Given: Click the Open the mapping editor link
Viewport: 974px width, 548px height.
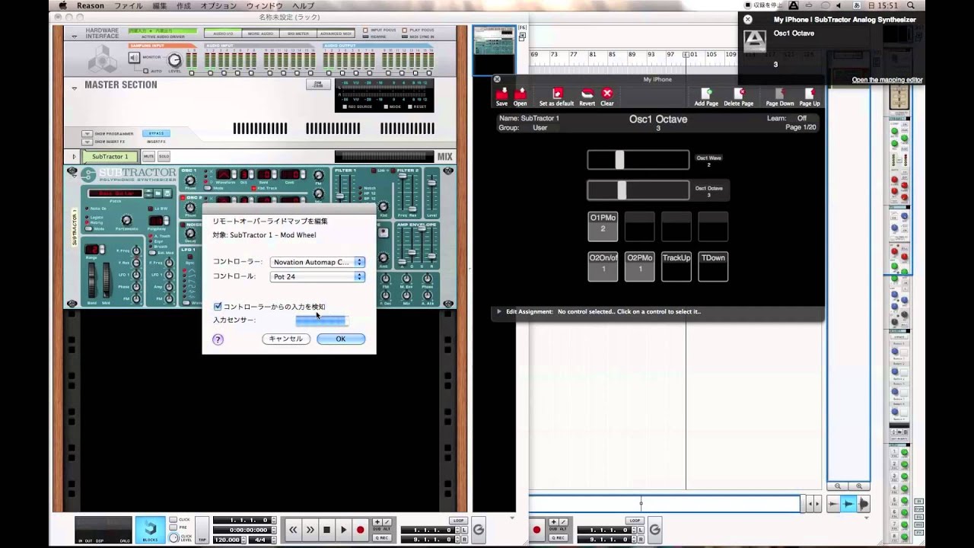Looking at the screenshot, I should click(x=886, y=79).
